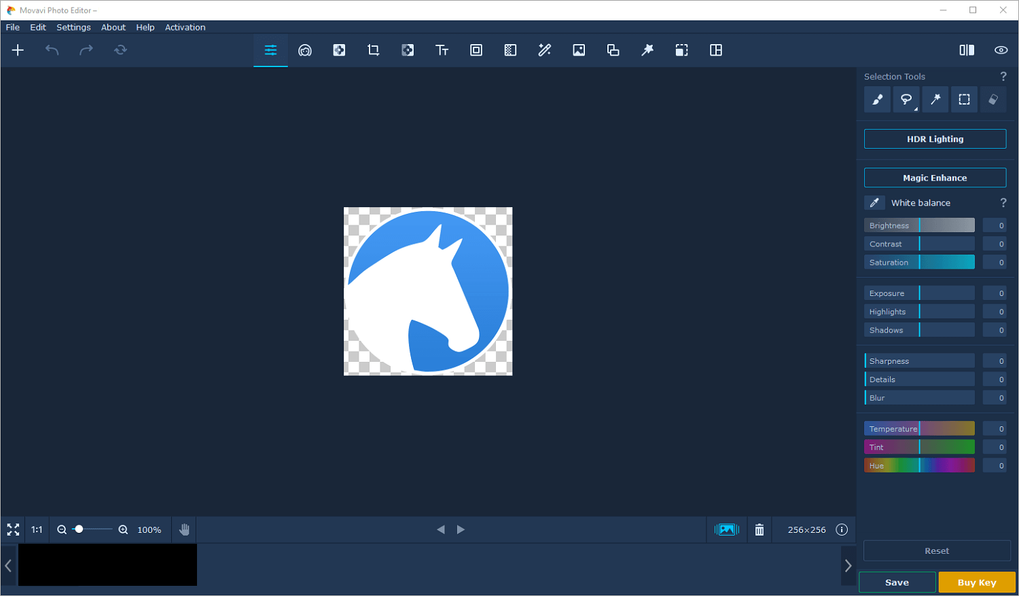Select the Magic Wand selection tool
The height and width of the screenshot is (596, 1019).
935,100
